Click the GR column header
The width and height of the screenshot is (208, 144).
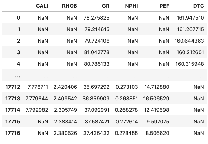point(106,6)
